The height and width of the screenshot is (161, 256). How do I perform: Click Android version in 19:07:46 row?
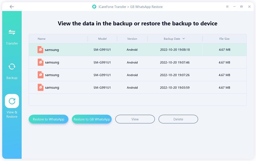tap(132, 62)
